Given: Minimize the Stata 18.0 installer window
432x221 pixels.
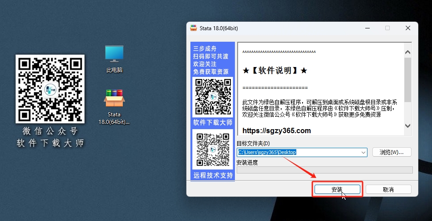Looking at the screenshot, I should tap(367, 28).
